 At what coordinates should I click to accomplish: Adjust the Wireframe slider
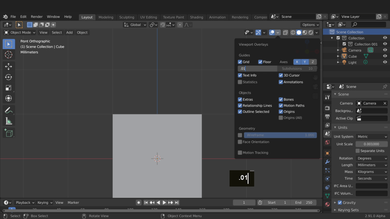[280, 135]
